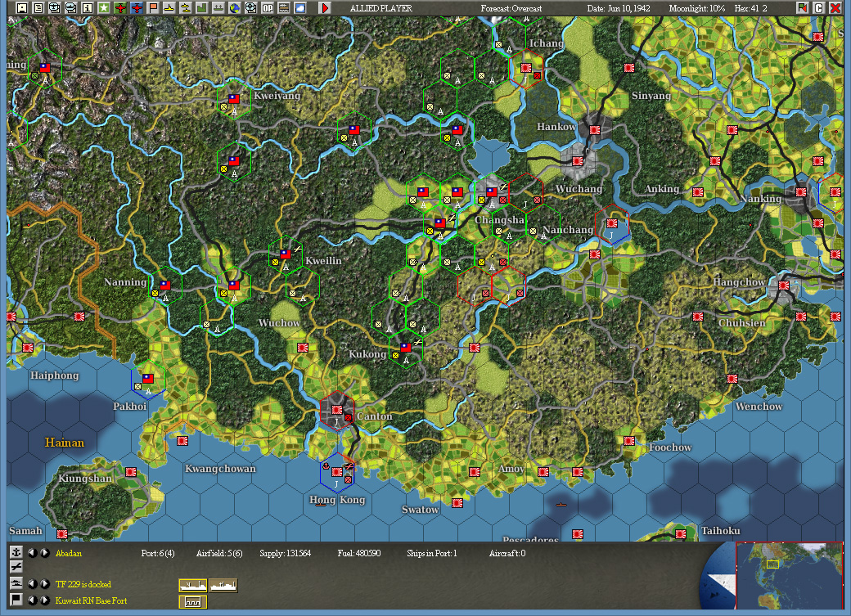This screenshot has height=616, width=851.
Task: Select the Chinese unit at Kukong
Action: coord(405,348)
